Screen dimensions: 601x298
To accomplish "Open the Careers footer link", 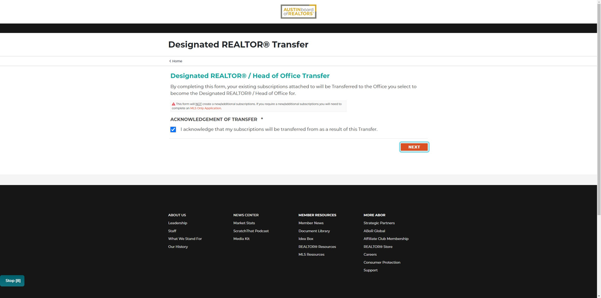I will point(370,254).
